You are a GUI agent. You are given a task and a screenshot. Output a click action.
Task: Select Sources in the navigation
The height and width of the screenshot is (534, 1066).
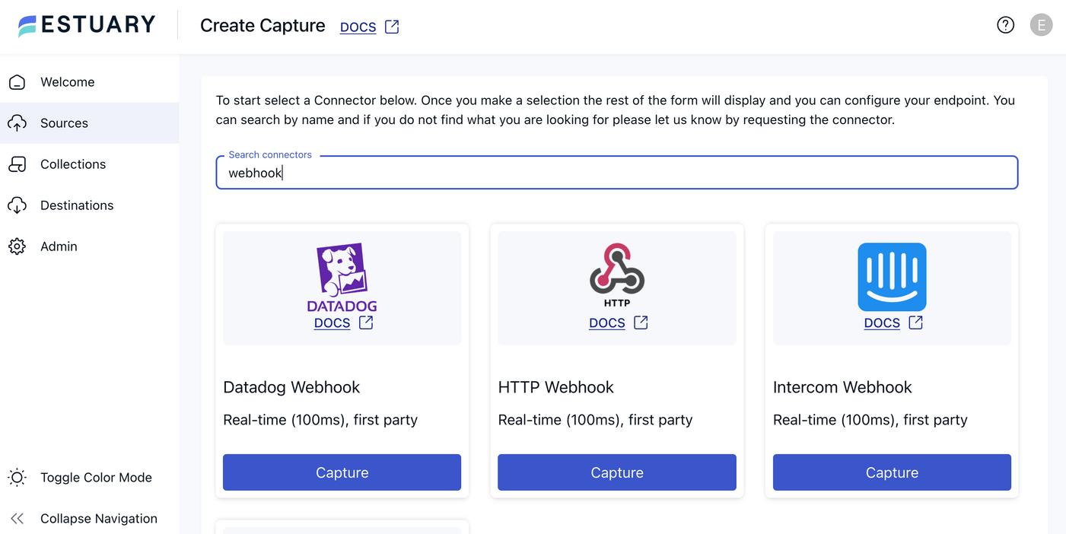[x=89, y=123]
